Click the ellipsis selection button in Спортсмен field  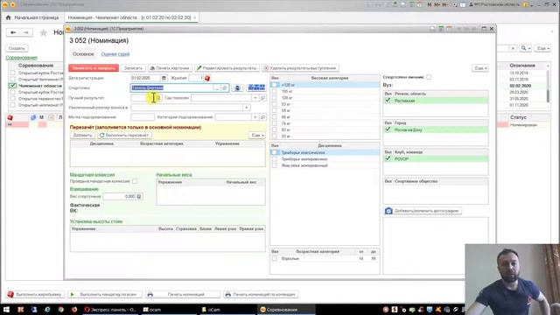coord(217,87)
